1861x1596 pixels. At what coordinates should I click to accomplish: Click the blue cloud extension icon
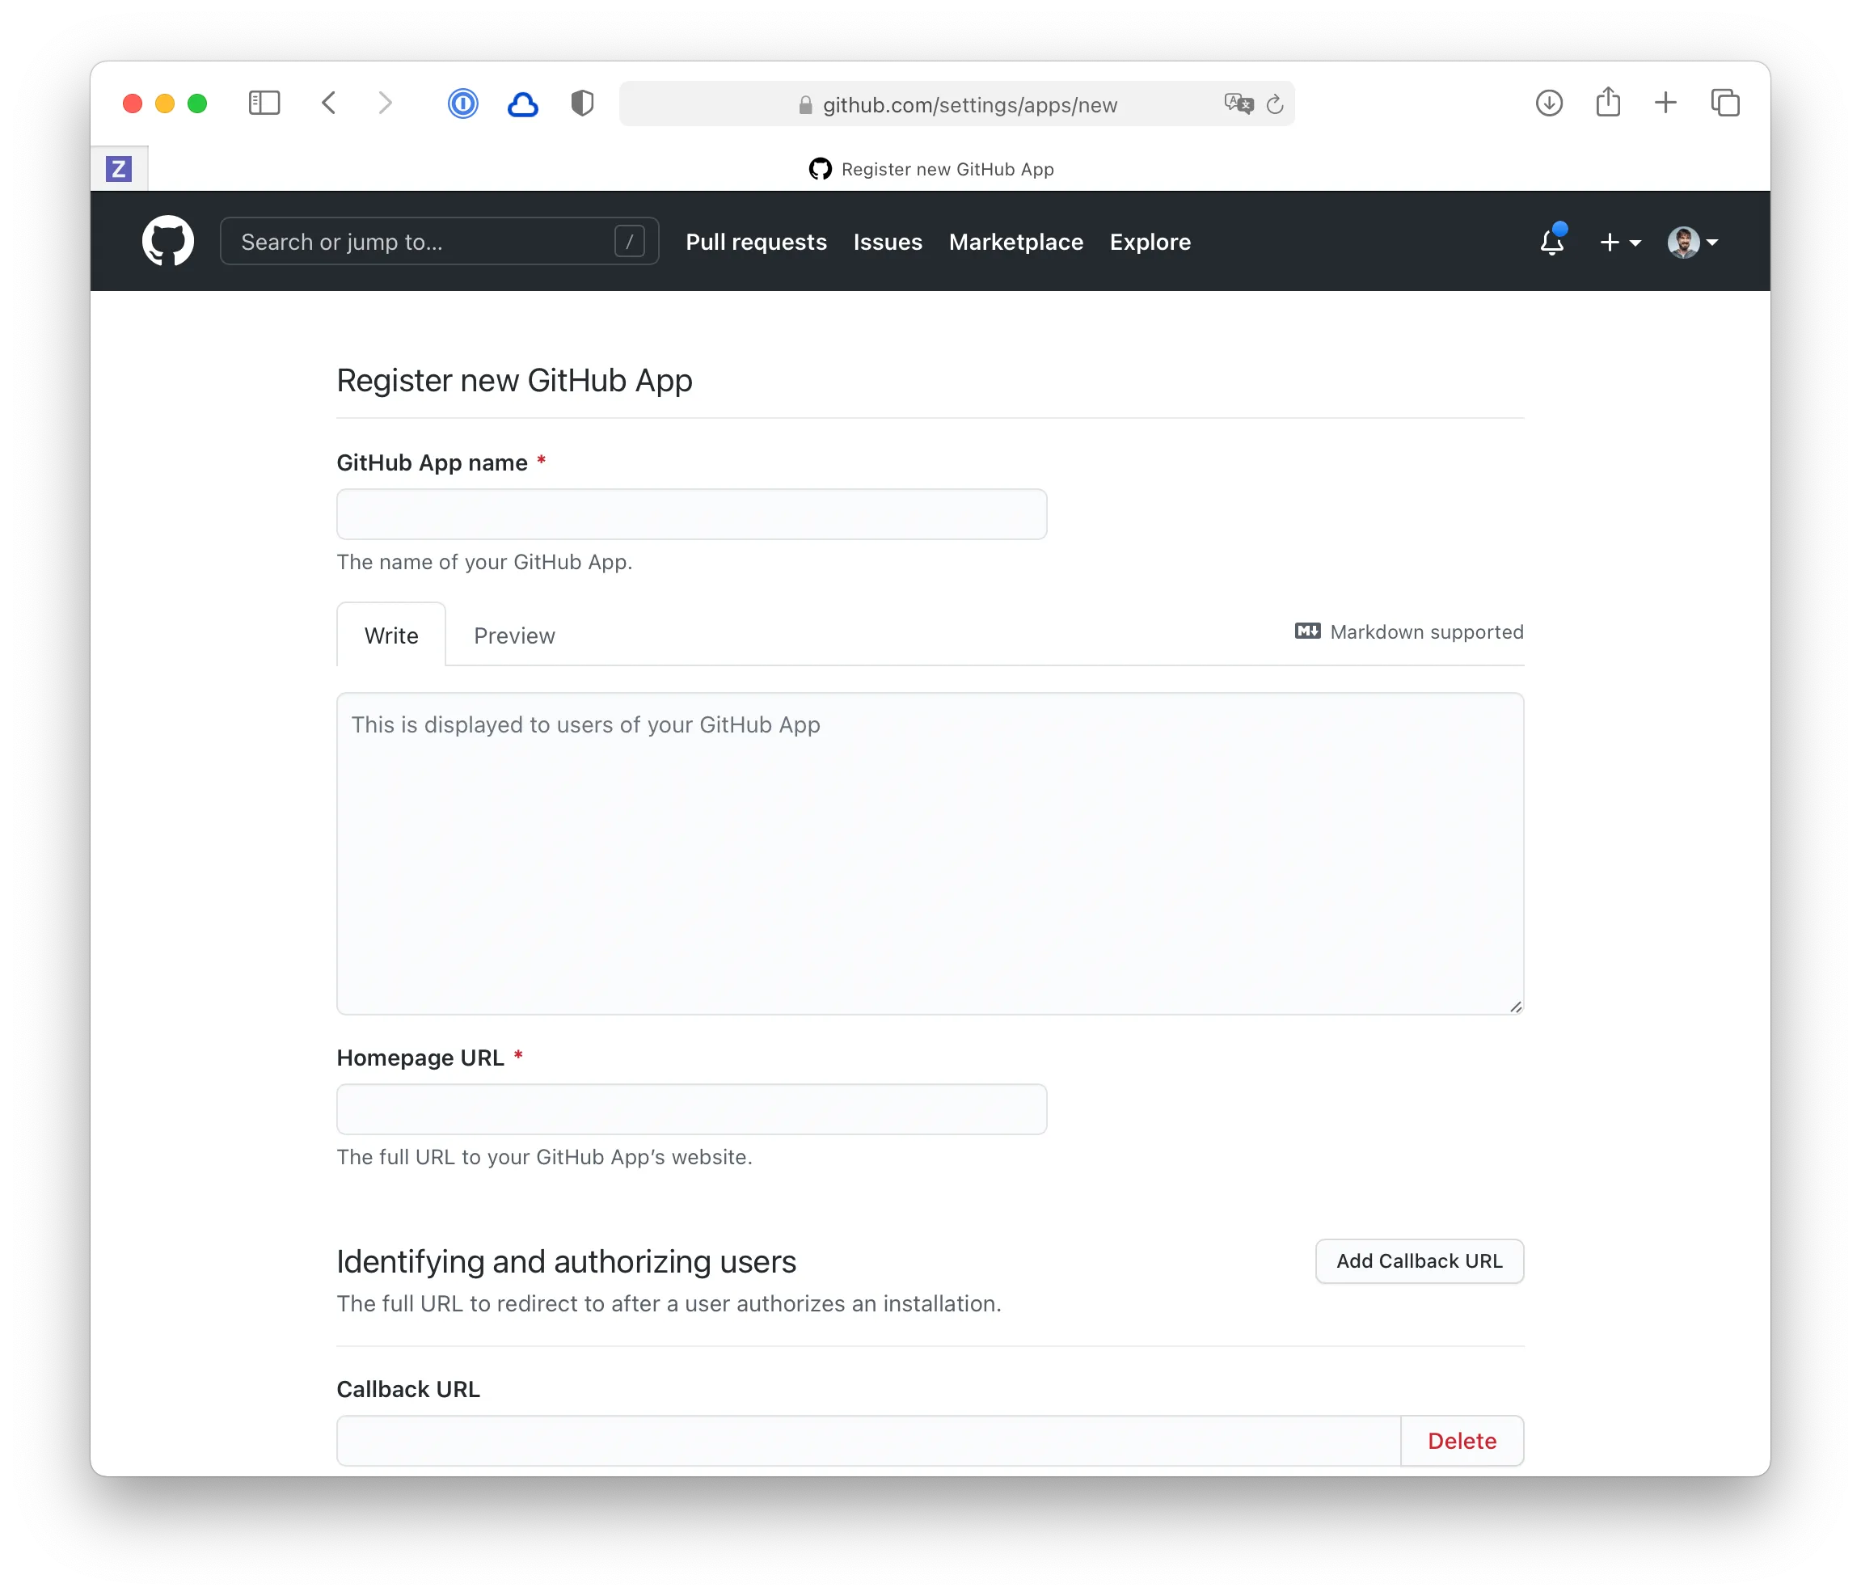click(523, 104)
